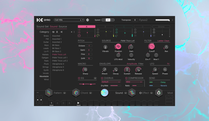Switch to the Sound Set tab

pyautogui.click(x=43, y=26)
